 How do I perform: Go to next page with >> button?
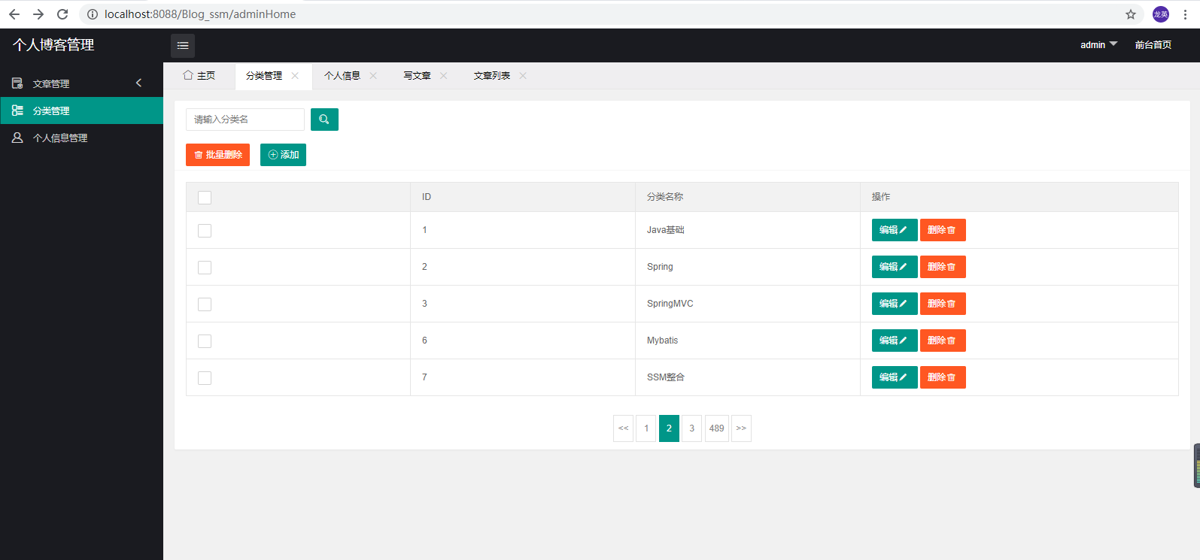coord(741,428)
